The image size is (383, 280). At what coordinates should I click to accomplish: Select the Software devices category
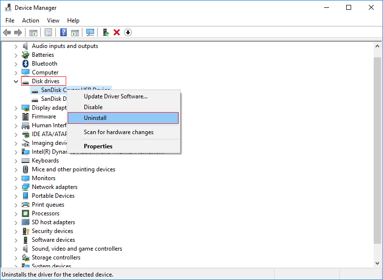(53, 240)
